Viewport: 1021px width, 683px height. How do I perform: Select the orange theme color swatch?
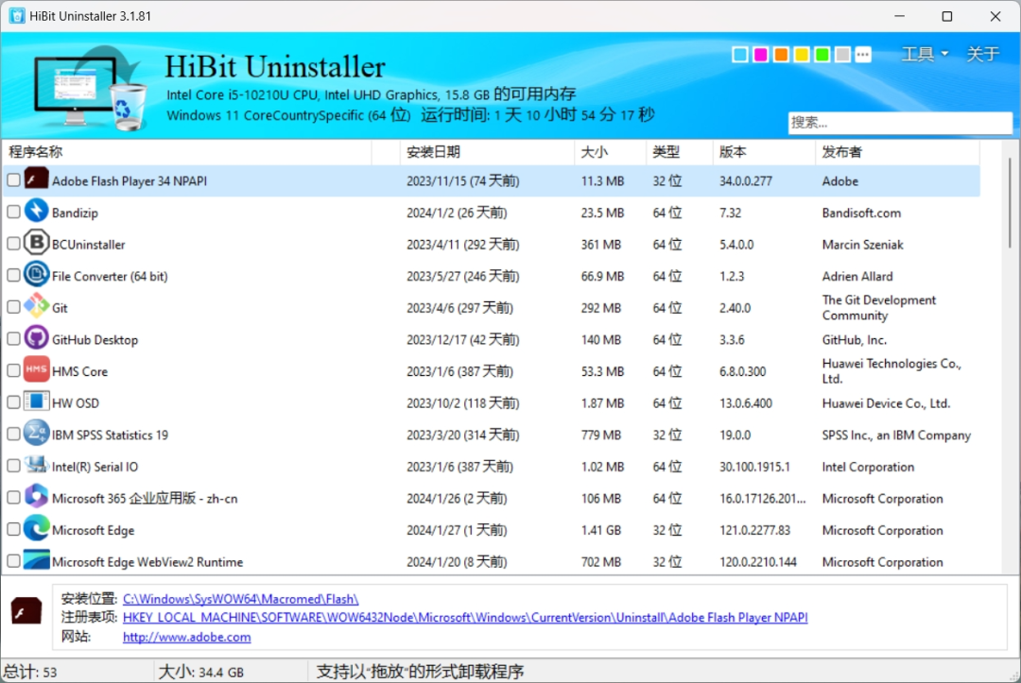(x=781, y=55)
